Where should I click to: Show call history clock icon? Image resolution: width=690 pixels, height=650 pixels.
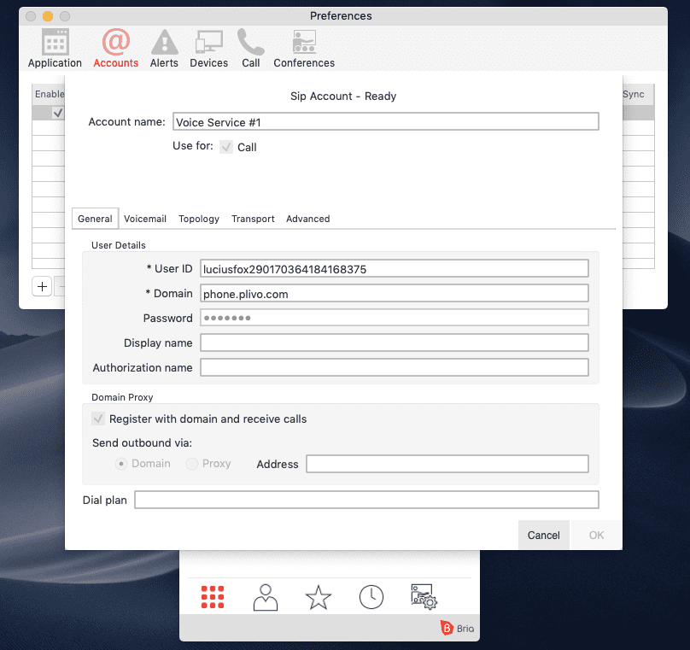[371, 597]
